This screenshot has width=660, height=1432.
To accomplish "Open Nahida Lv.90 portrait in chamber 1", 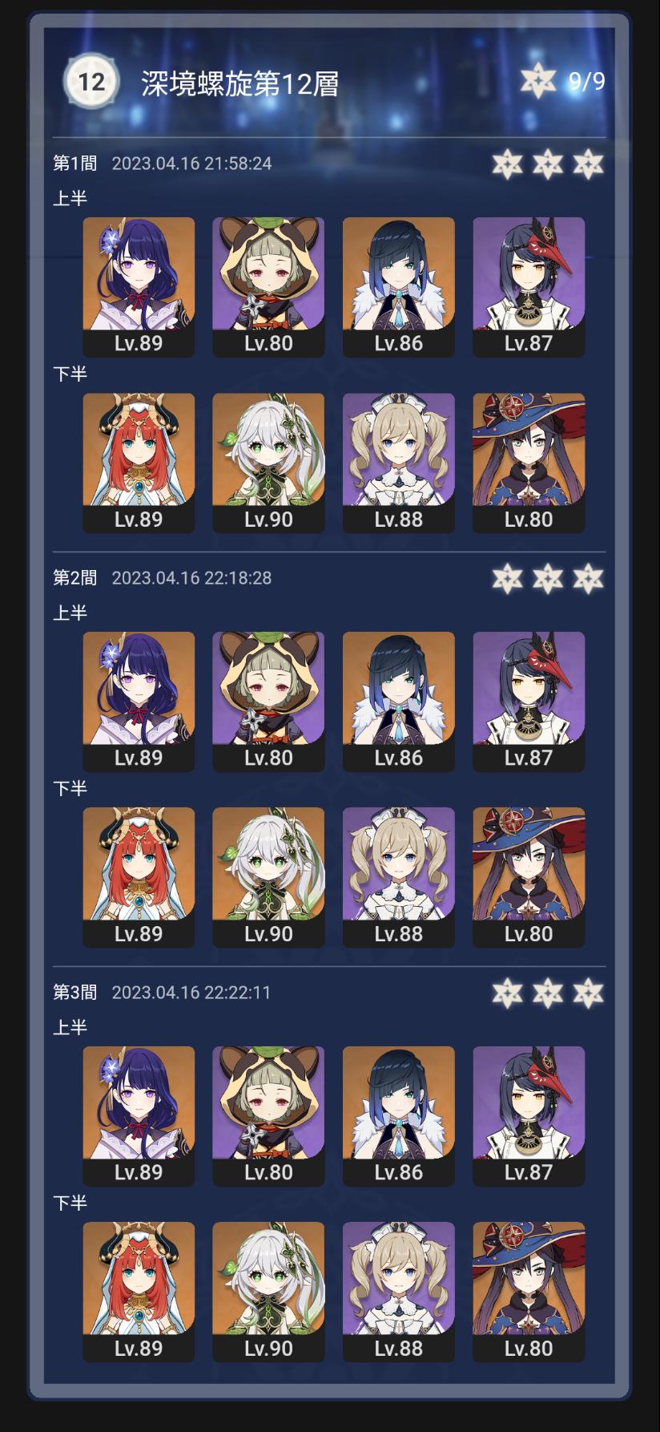I will pyautogui.click(x=268, y=463).
